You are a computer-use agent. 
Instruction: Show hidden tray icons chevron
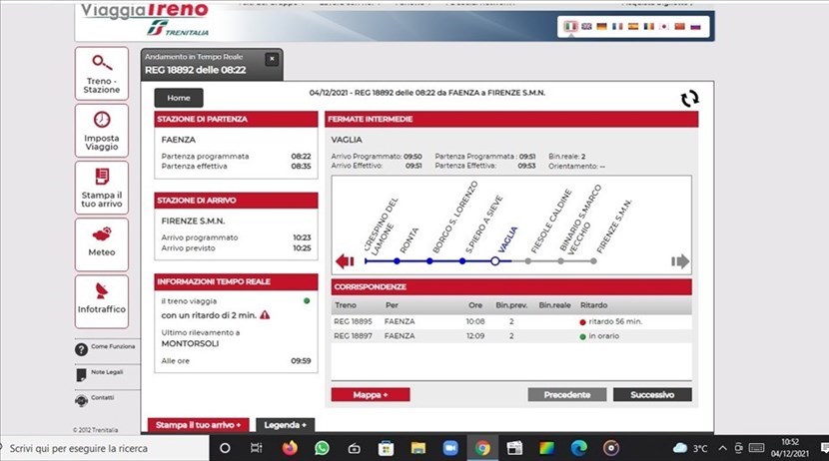(722, 448)
